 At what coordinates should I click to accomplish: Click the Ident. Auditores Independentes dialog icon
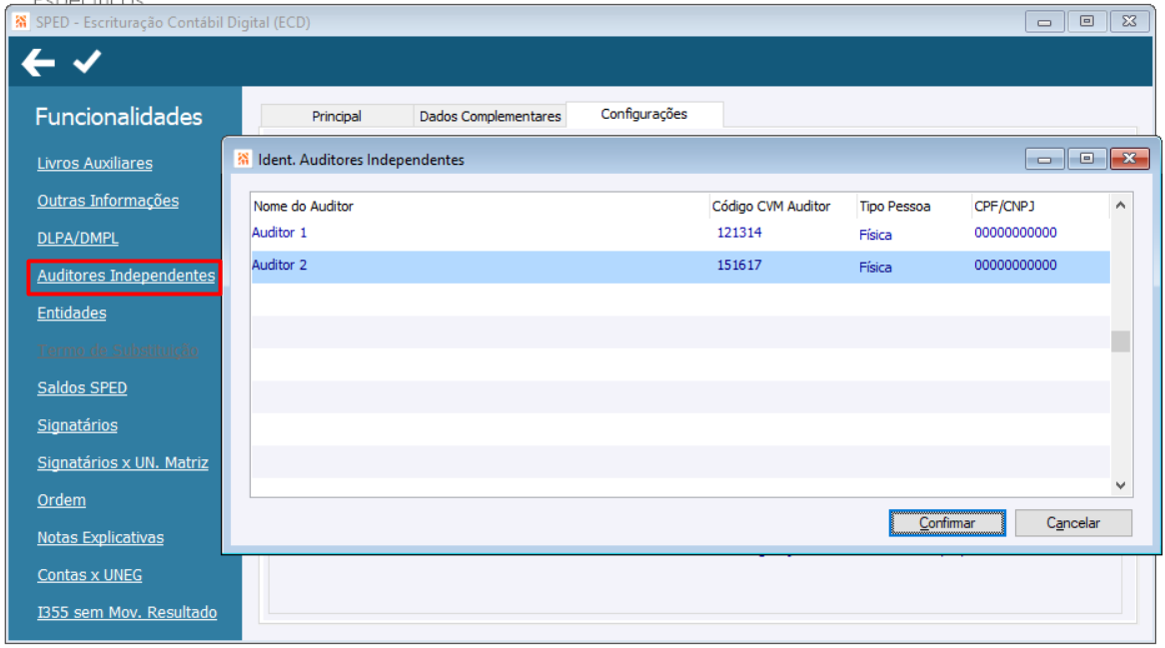(243, 159)
